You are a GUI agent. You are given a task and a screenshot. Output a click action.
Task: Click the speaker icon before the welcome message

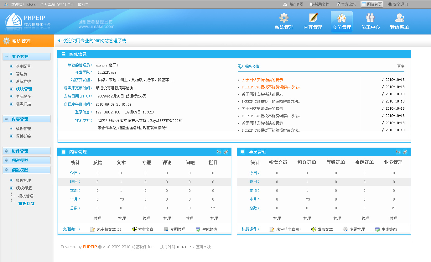point(59,40)
